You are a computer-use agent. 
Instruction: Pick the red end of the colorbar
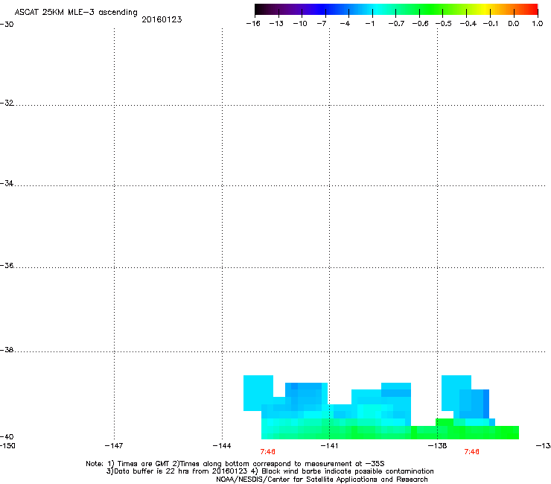[x=532, y=9]
